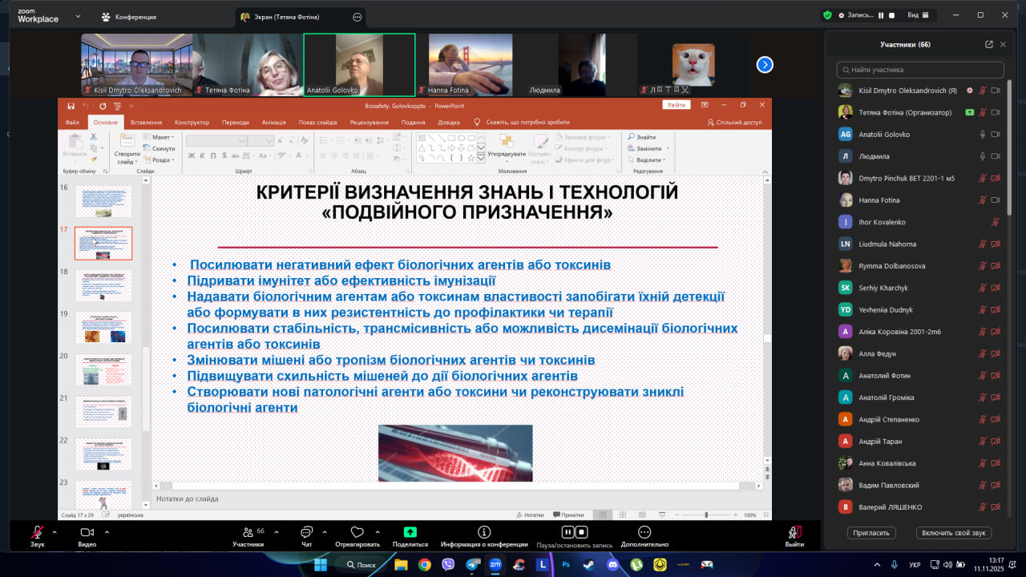The image size is (1026, 577).
Task: Show next video thumbnails with blue arrow
Action: 765,65
